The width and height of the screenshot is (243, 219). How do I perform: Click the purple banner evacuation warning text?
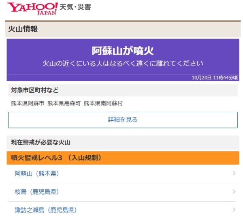click(122, 63)
